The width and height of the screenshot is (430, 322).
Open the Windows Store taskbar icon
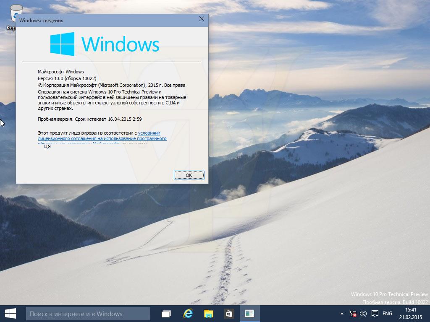point(229,314)
